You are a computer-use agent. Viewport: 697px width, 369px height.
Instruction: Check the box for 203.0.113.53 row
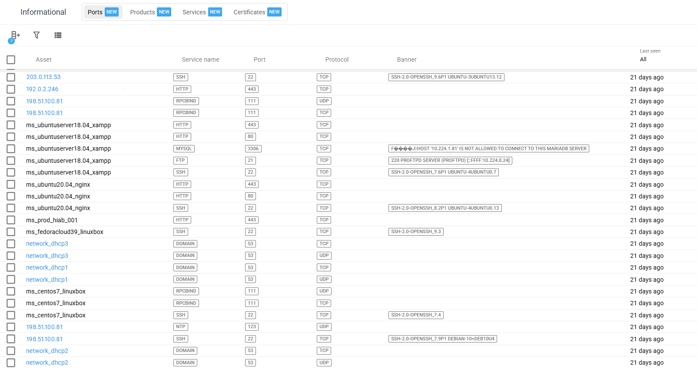click(x=11, y=77)
